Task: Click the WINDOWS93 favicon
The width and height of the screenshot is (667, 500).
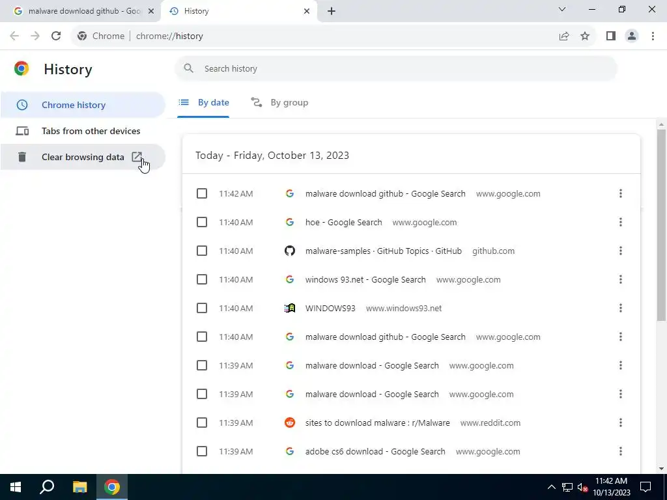Action: pos(290,308)
